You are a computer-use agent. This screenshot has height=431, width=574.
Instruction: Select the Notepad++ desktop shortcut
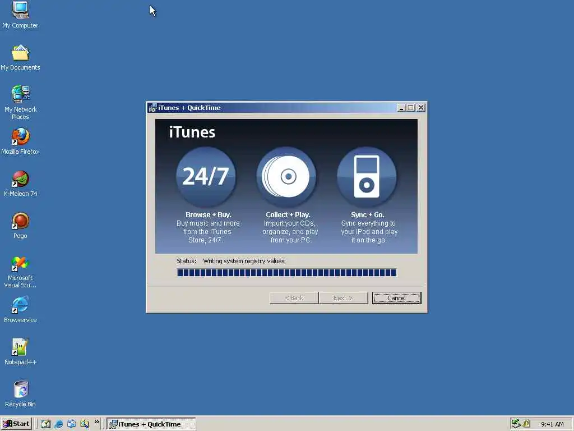pos(20,352)
